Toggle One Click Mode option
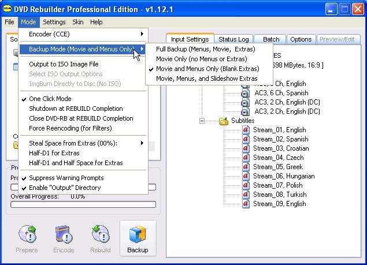This screenshot has width=367, height=265. click(83, 99)
